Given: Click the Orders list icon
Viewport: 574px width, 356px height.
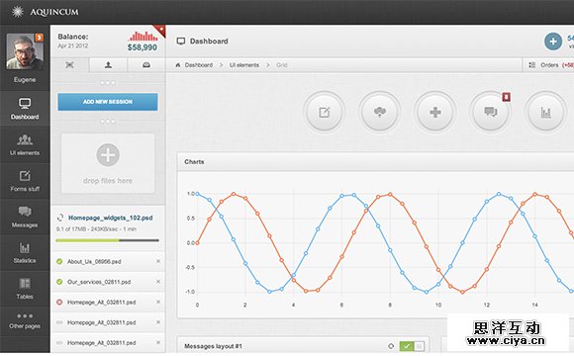Looking at the screenshot, I should pyautogui.click(x=531, y=65).
